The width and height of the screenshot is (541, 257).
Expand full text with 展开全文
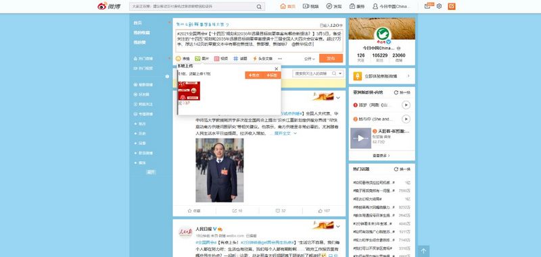[x=285, y=133]
